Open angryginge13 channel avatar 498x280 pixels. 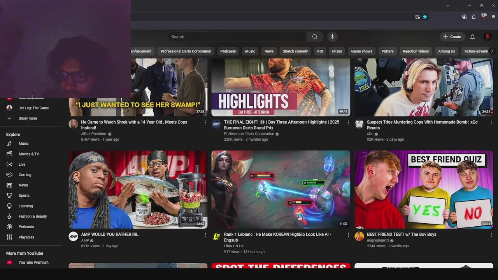(x=359, y=236)
